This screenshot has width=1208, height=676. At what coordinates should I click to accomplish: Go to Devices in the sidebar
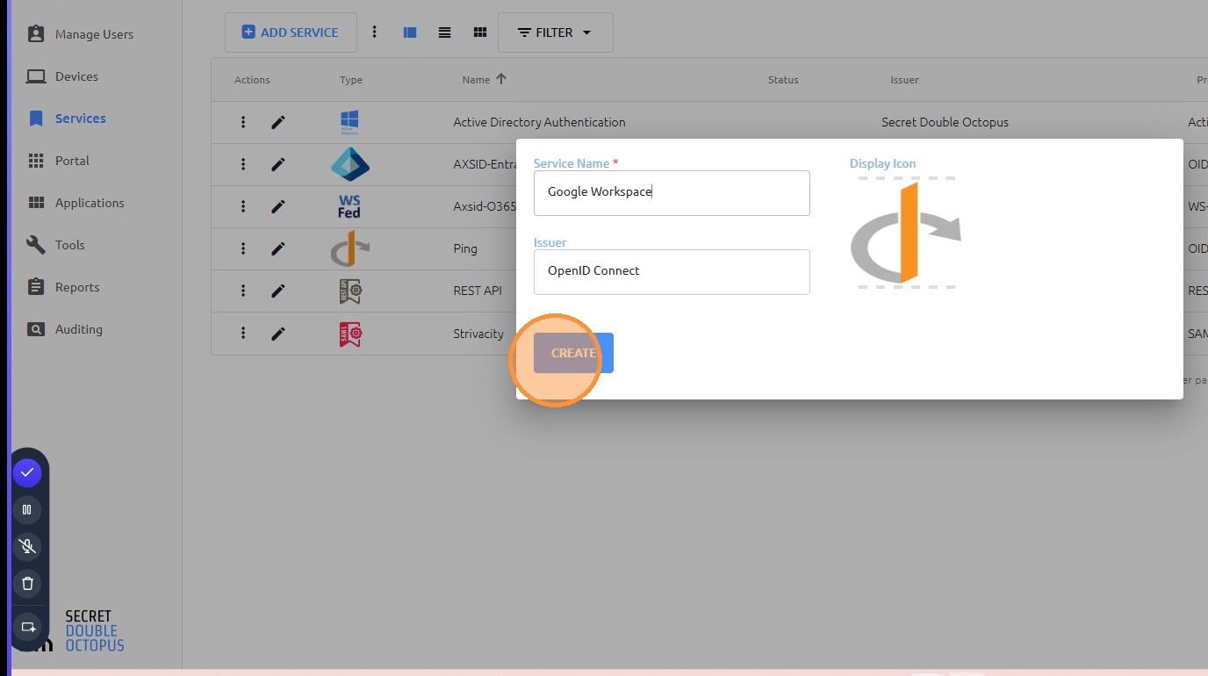[76, 76]
